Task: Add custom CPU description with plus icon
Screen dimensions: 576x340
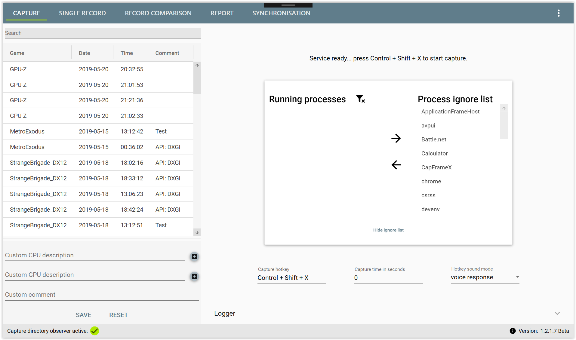Action: tap(194, 256)
